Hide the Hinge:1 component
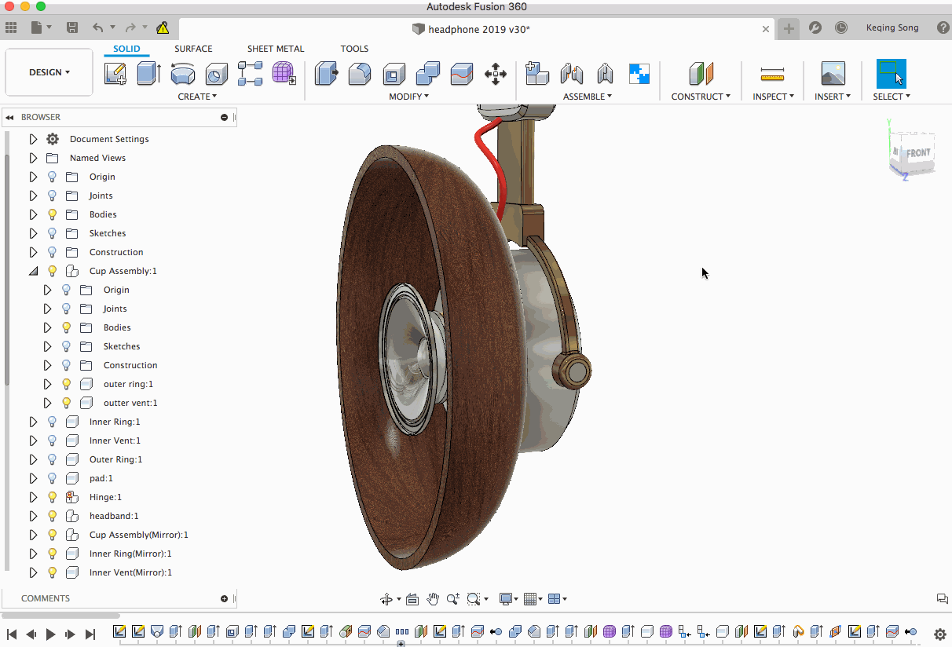Image resolution: width=952 pixels, height=647 pixels. pyautogui.click(x=53, y=497)
